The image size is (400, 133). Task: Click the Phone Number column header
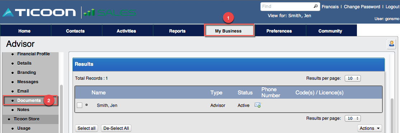pyautogui.click(x=271, y=92)
